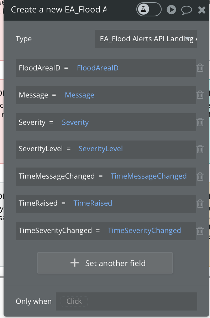Edit the blue FloodAreaID value expression
The image size is (210, 318).
pyautogui.click(x=98, y=68)
